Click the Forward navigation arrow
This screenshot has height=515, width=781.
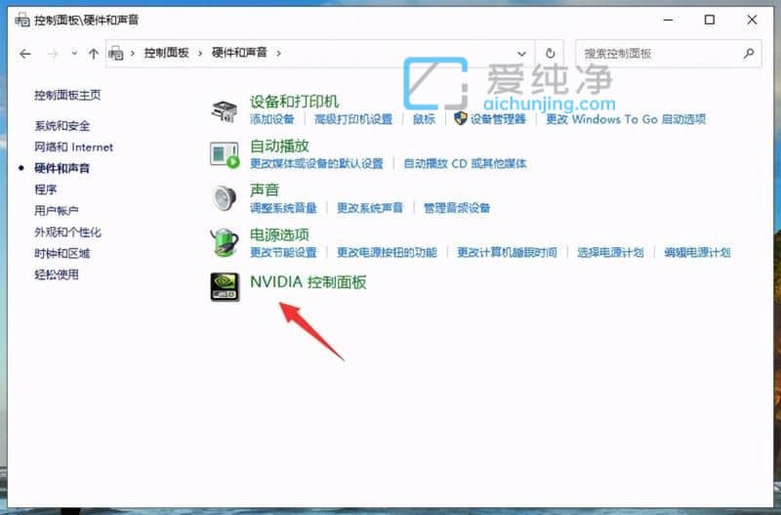click(53, 54)
